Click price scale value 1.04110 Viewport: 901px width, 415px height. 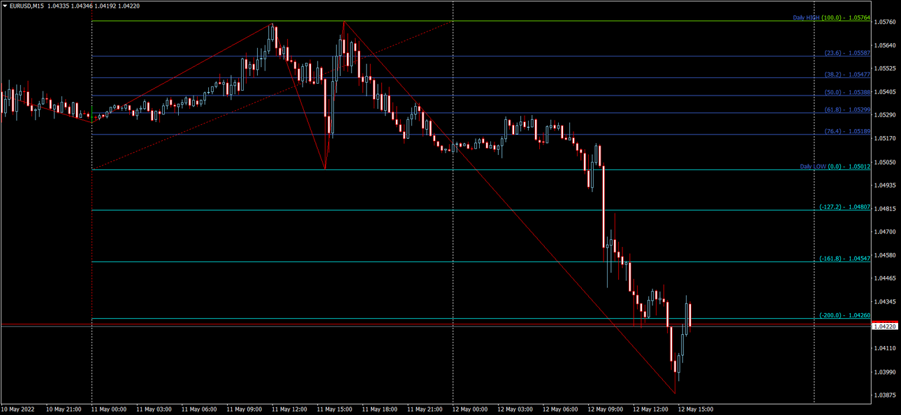click(x=885, y=348)
